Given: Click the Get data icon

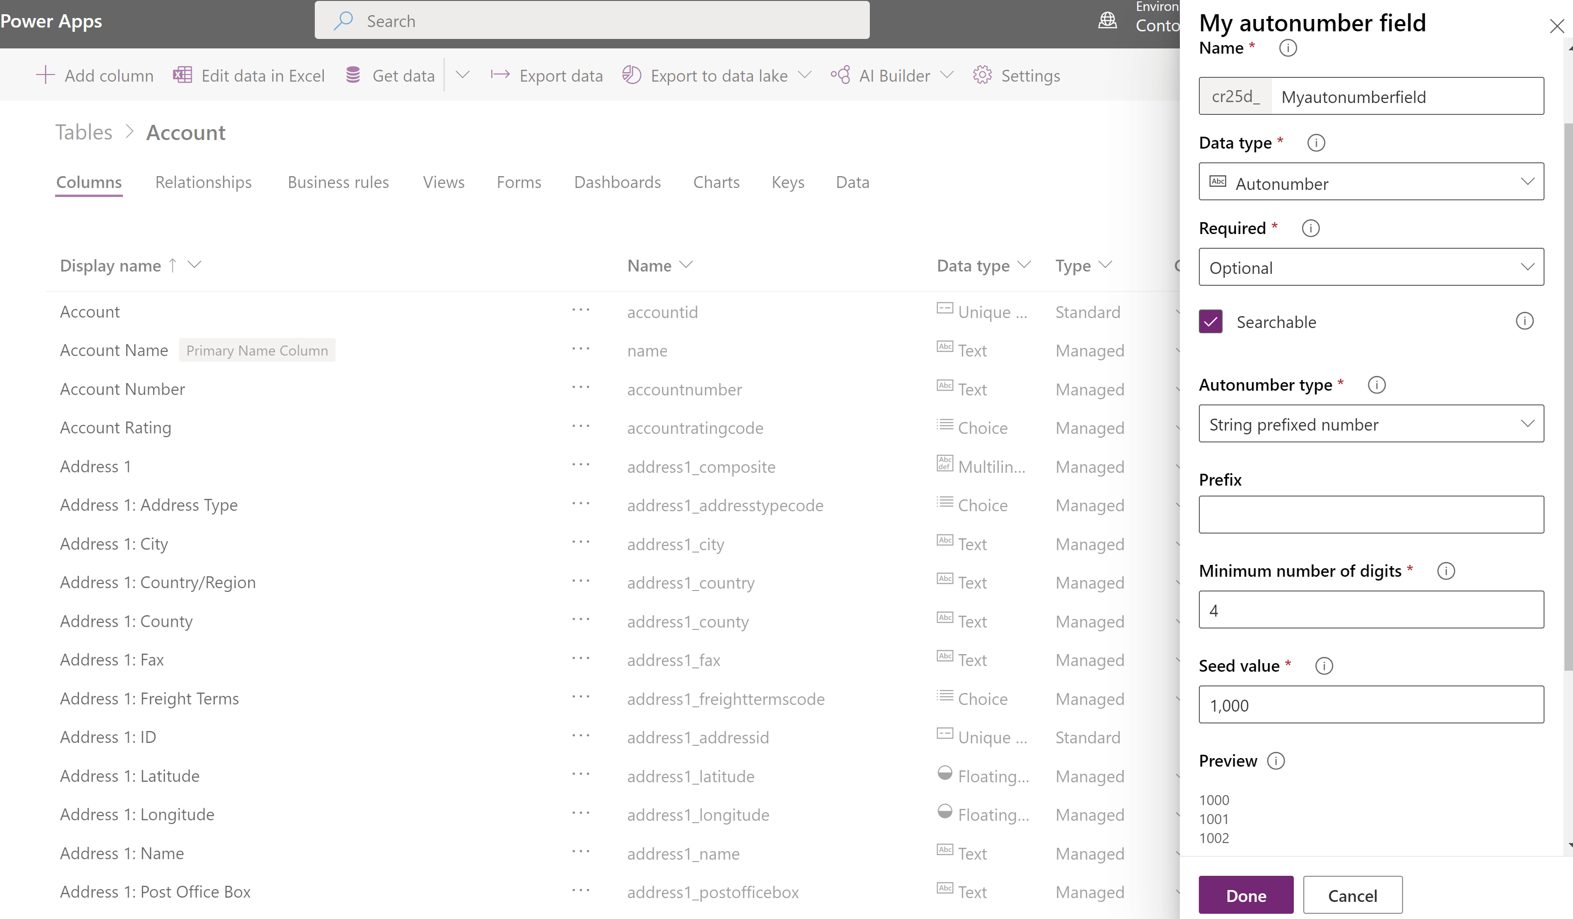Looking at the screenshot, I should (x=352, y=75).
